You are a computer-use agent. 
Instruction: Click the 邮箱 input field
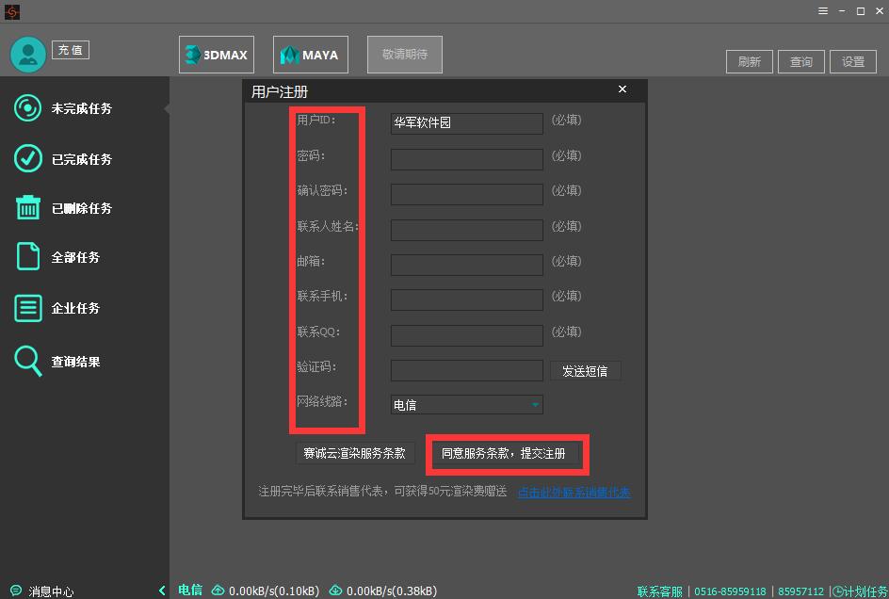[466, 265]
